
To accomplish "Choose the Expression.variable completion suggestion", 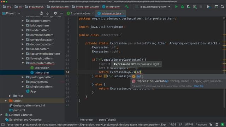I will (x=178, y=81).
